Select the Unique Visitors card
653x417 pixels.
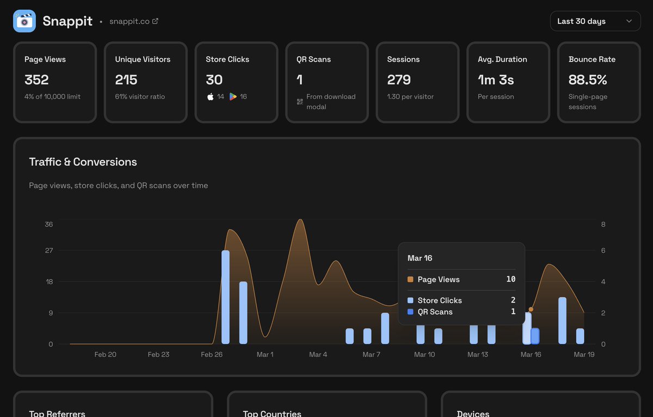pyautogui.click(x=146, y=83)
